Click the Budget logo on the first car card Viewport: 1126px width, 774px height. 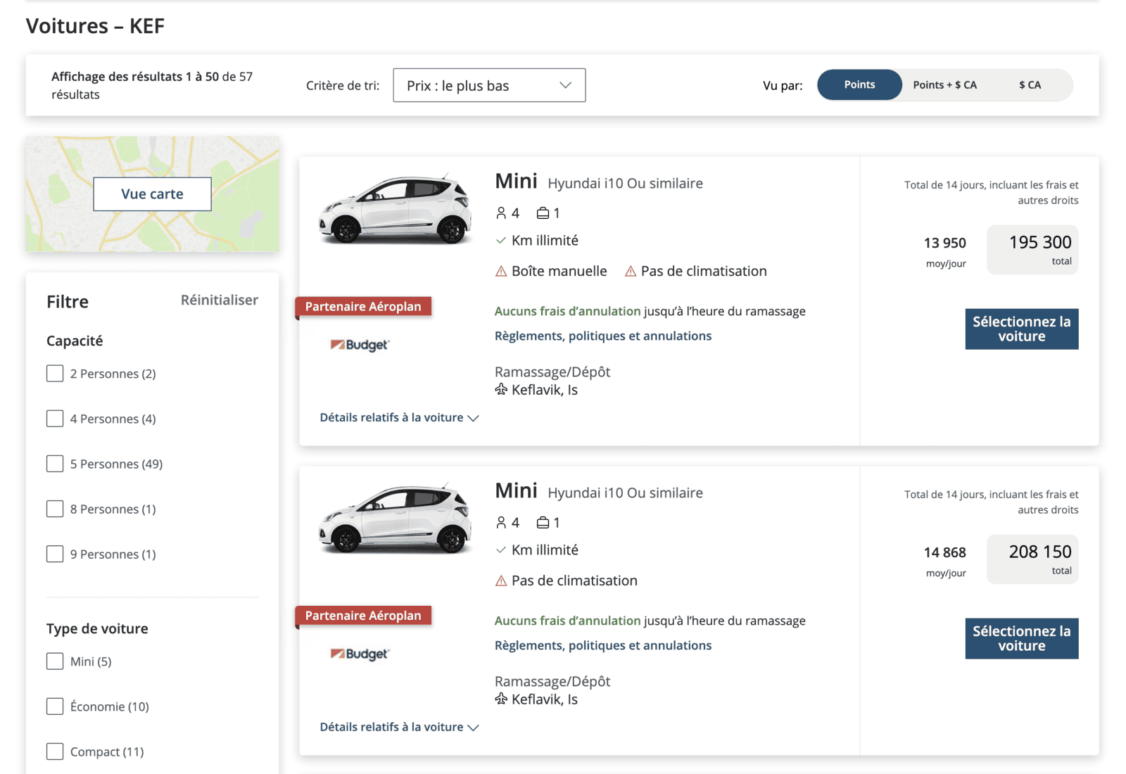(x=360, y=345)
